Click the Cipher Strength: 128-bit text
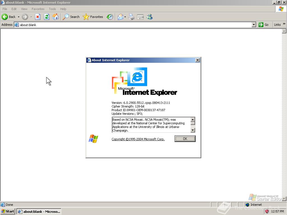 128,106
